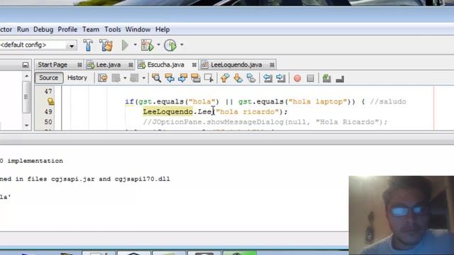454x255 pixels.
Task: Click line number 49 in gutter
Action: (x=48, y=112)
